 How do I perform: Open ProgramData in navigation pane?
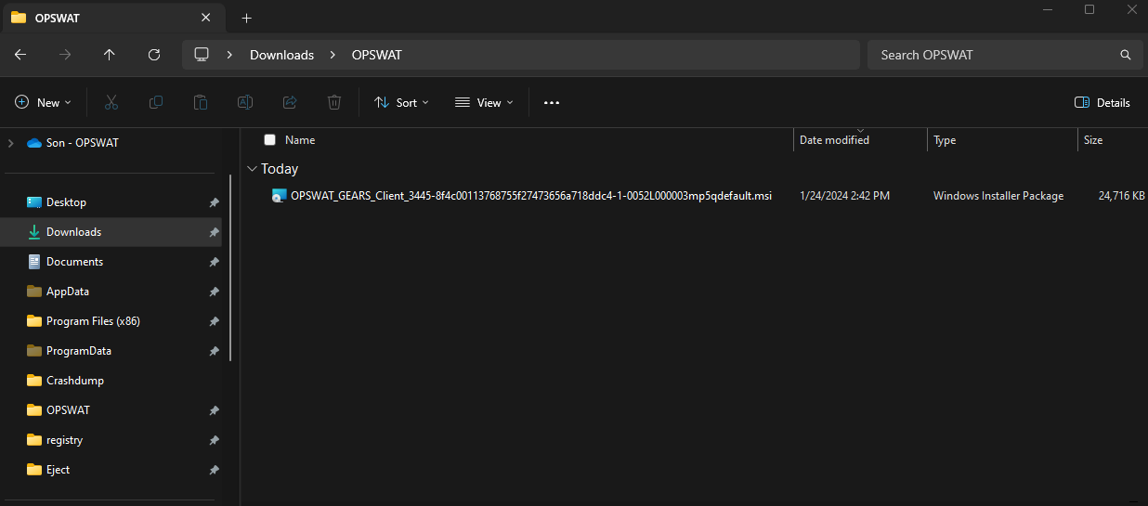coord(79,351)
